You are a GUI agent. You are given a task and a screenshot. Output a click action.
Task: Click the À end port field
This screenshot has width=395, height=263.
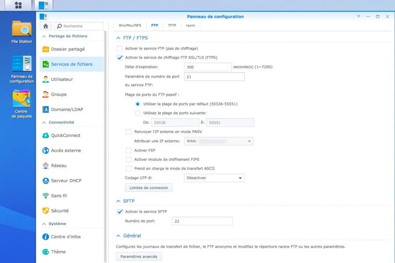tap(230, 123)
